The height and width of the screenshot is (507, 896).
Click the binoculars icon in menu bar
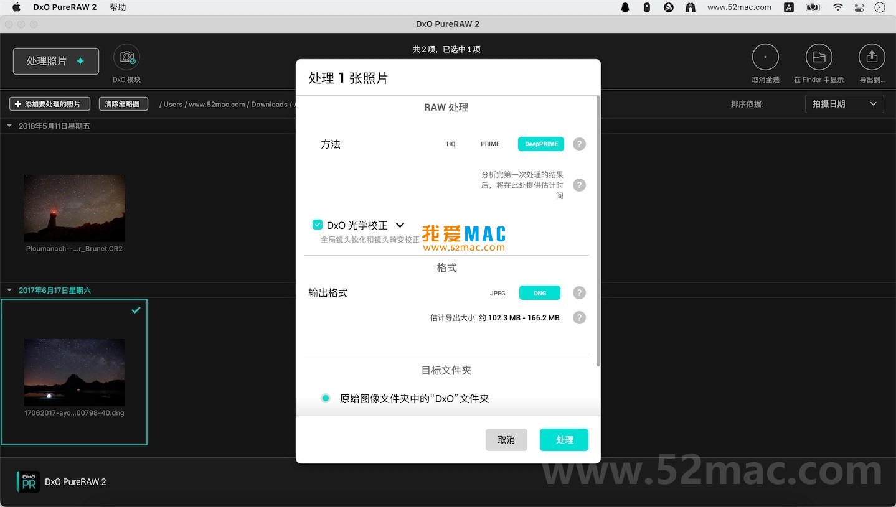[x=690, y=7]
